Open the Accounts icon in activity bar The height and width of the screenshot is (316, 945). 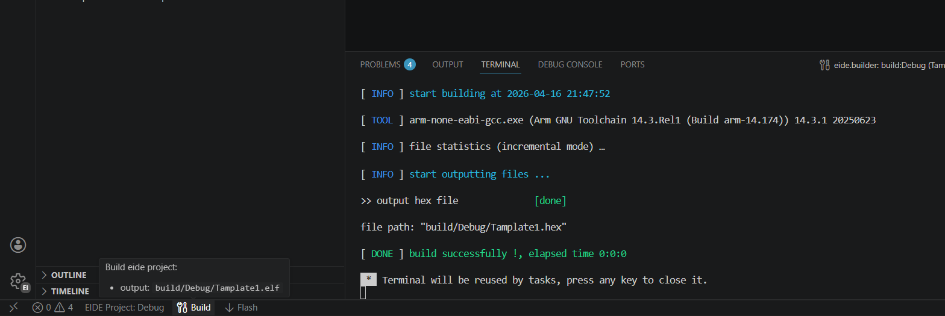click(18, 245)
